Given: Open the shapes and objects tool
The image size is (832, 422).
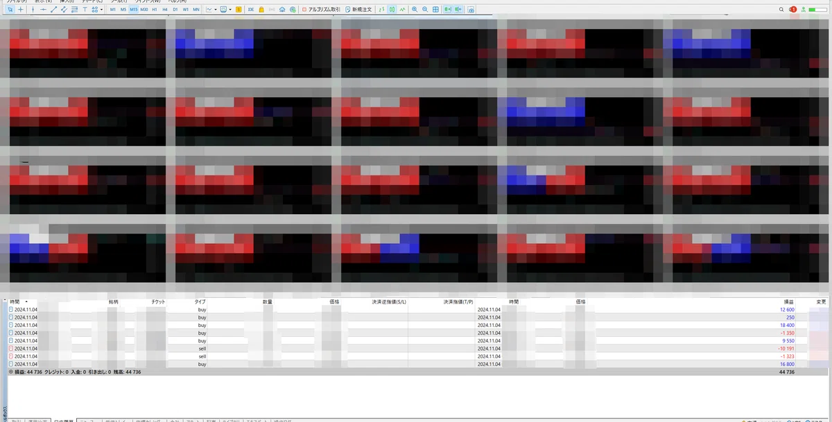Looking at the screenshot, I should click(94, 10).
